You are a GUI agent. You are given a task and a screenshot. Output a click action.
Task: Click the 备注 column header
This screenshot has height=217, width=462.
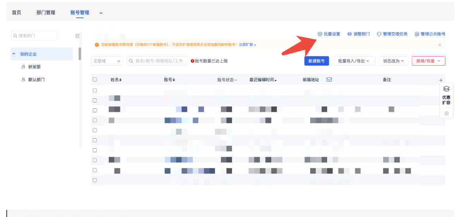click(387, 80)
